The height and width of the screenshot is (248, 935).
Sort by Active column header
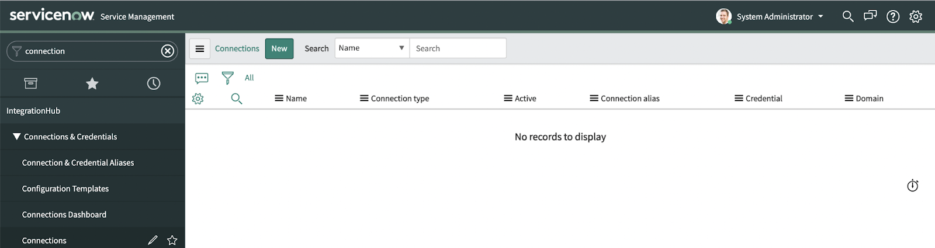coord(525,99)
